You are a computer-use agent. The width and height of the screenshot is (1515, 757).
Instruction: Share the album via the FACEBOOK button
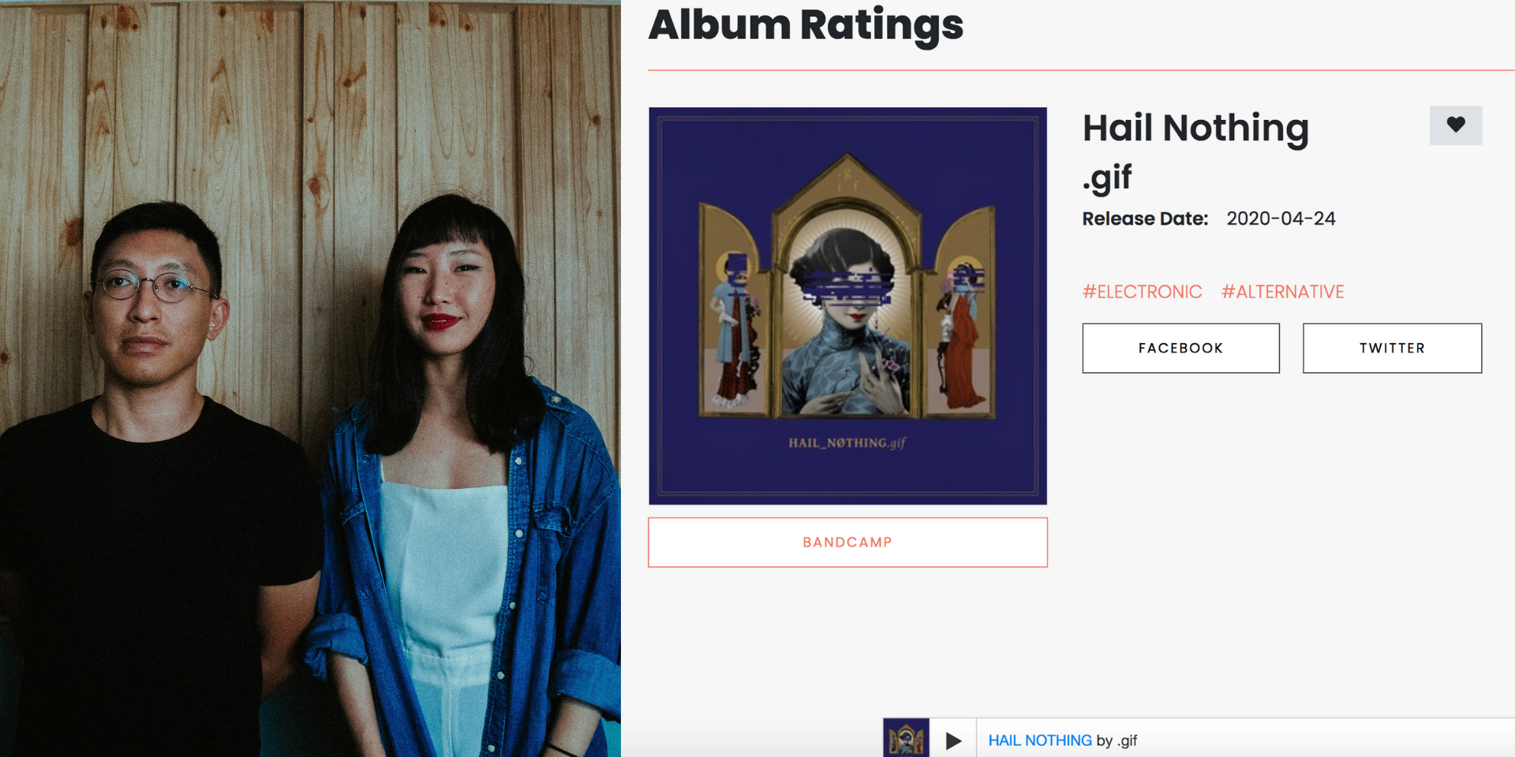tap(1180, 348)
